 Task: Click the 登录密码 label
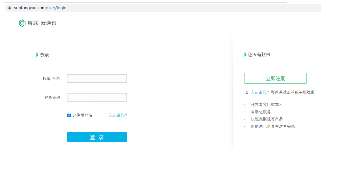pyautogui.click(x=53, y=98)
